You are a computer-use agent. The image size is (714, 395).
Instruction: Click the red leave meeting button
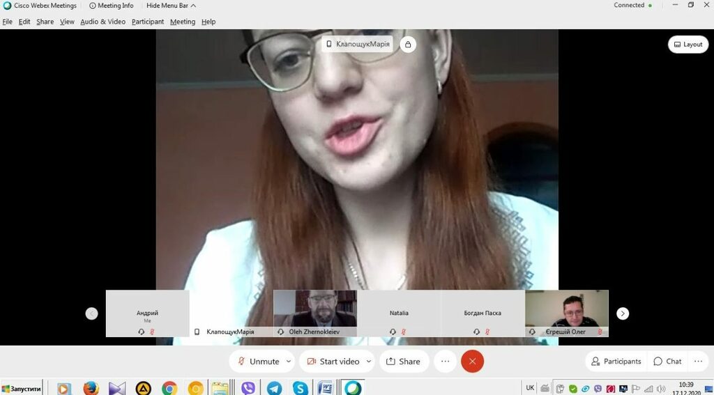click(x=472, y=362)
